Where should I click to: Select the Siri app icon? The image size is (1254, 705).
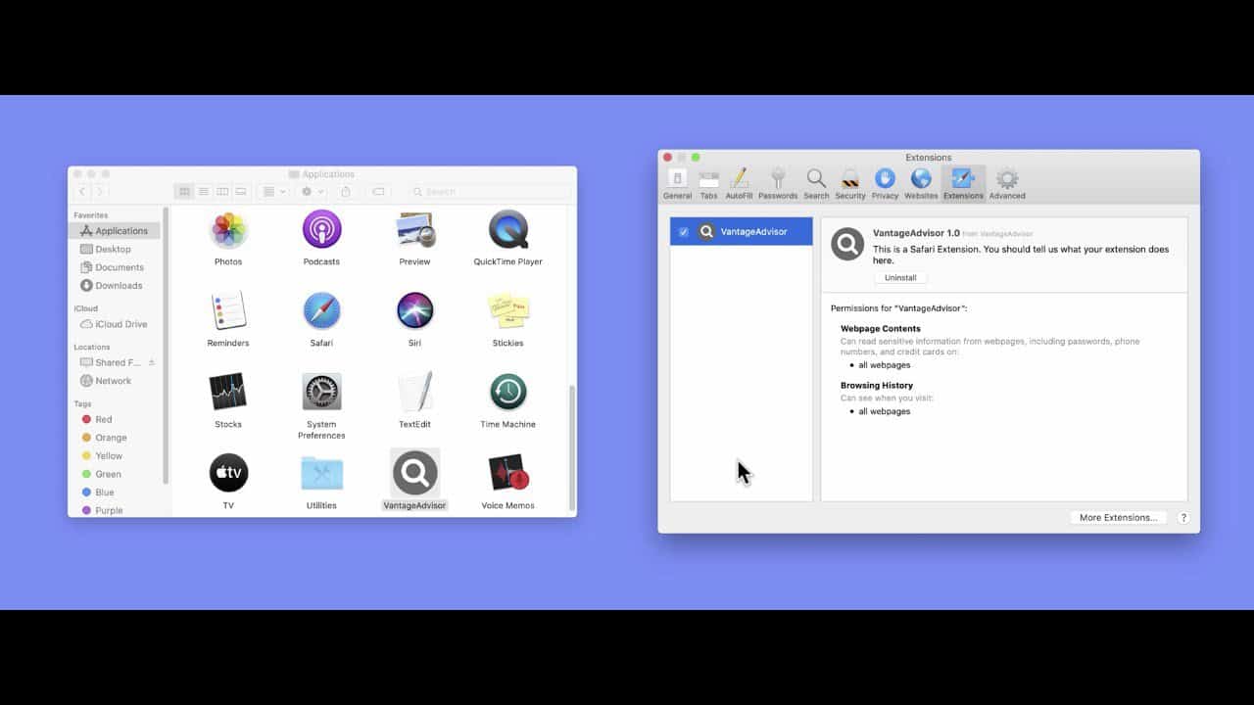(x=414, y=311)
